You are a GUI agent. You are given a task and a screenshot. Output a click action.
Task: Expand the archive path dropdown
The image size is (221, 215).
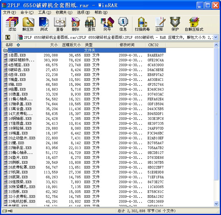[x=216, y=37]
